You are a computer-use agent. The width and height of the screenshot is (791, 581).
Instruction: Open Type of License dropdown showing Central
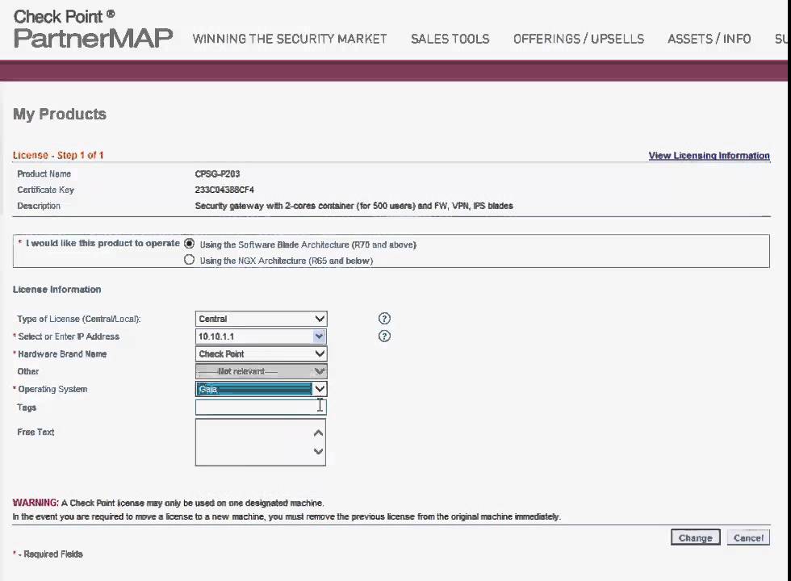(x=262, y=319)
